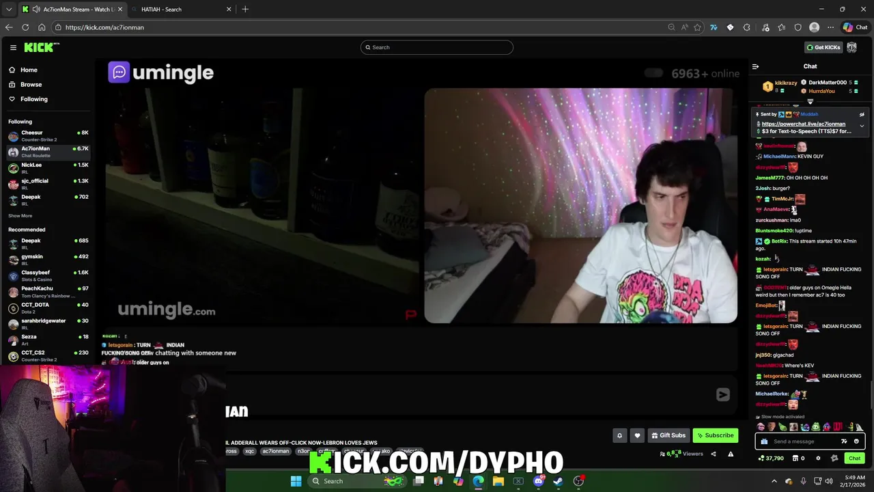Image resolution: width=874 pixels, height=492 pixels.
Task: Reload the page
Action: [25, 27]
